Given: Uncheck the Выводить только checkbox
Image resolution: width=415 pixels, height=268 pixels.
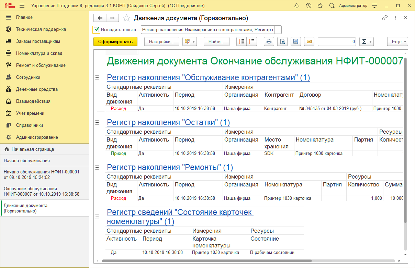Looking at the screenshot, I should pos(96,29).
